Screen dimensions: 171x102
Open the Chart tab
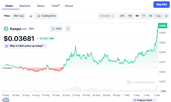tap(9, 6)
